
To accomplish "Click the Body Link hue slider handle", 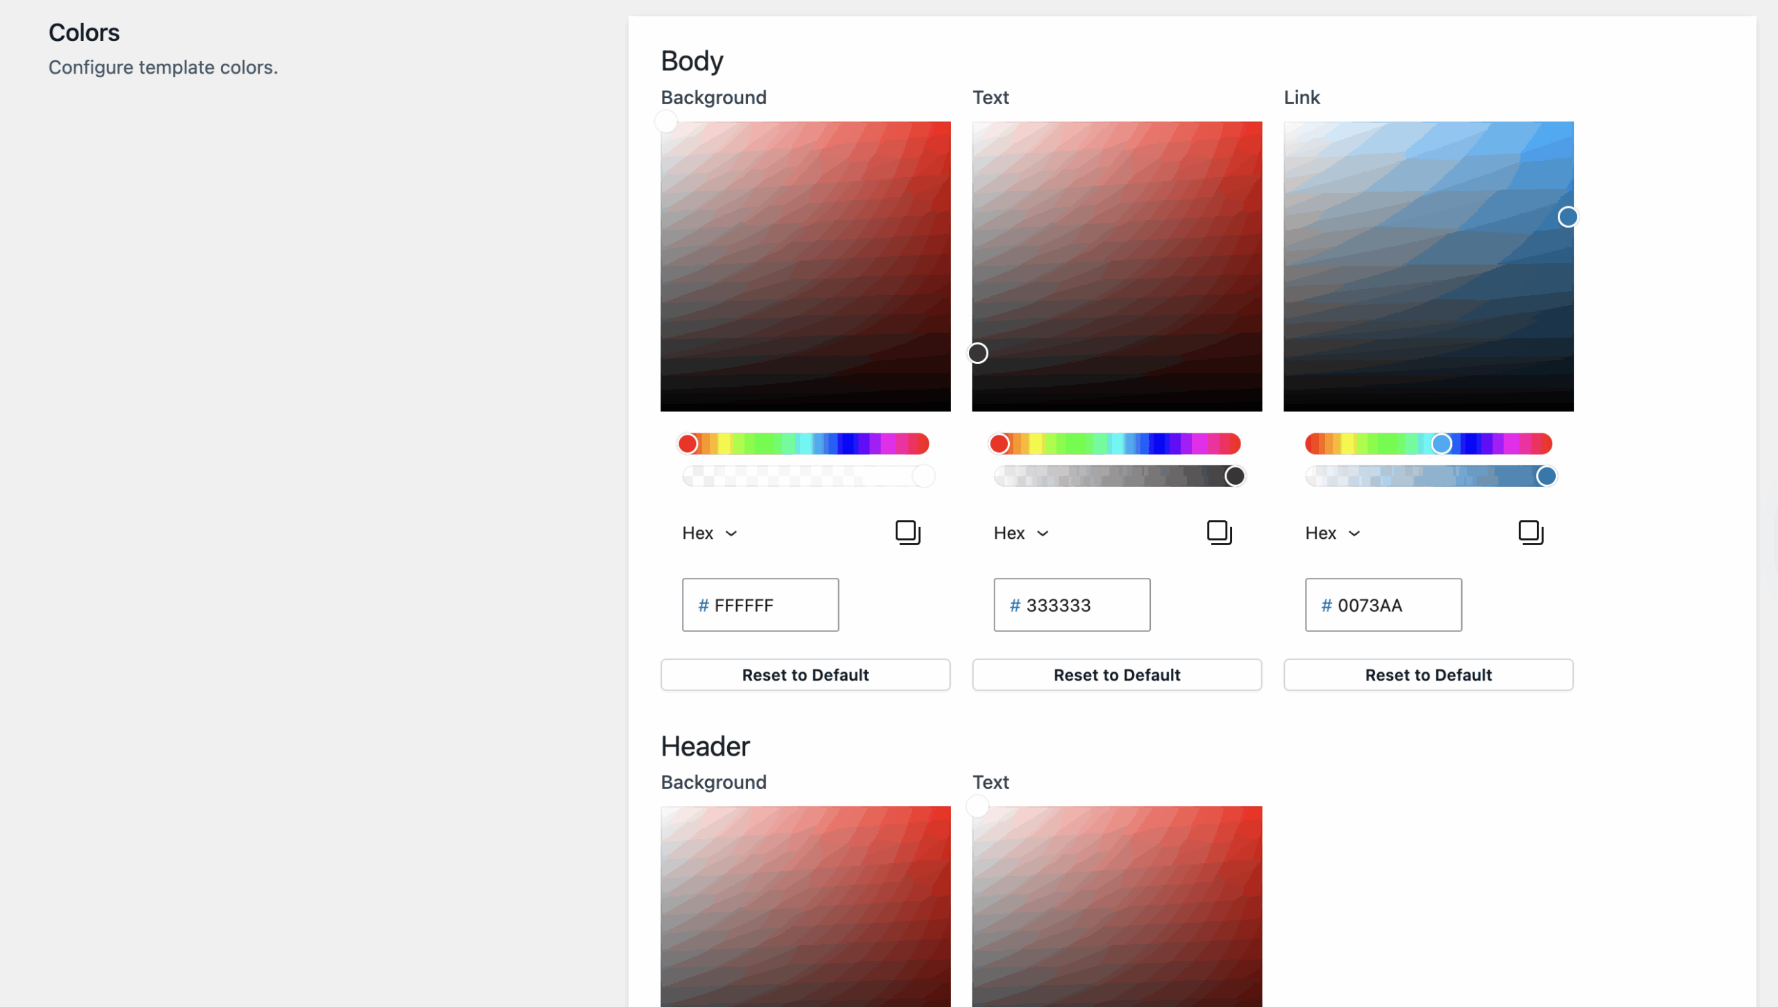I will coord(1441,444).
